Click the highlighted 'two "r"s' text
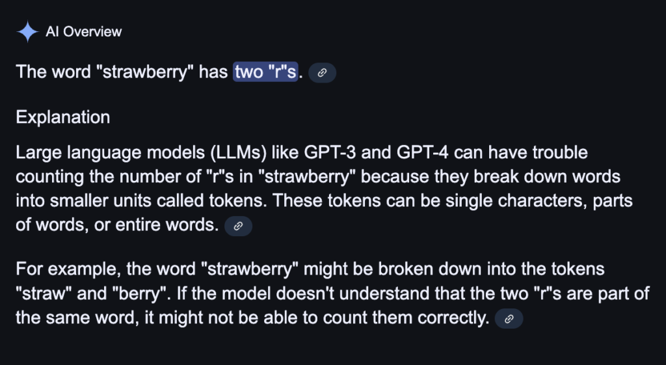Screen dimensions: 666x365 tap(265, 72)
